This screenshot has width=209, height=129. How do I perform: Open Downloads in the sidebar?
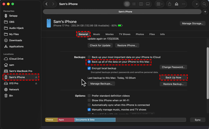(15, 41)
